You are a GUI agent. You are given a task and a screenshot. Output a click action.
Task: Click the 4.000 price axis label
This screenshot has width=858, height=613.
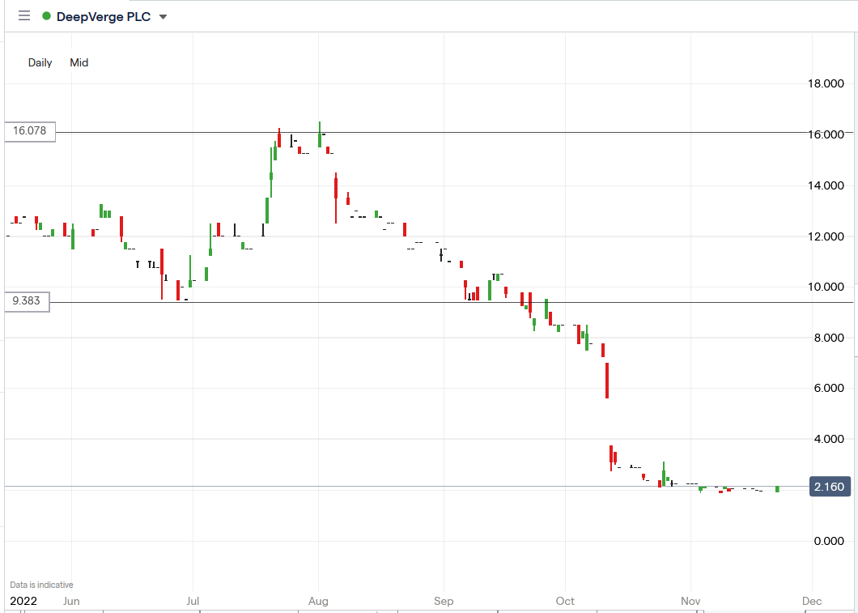(x=829, y=439)
